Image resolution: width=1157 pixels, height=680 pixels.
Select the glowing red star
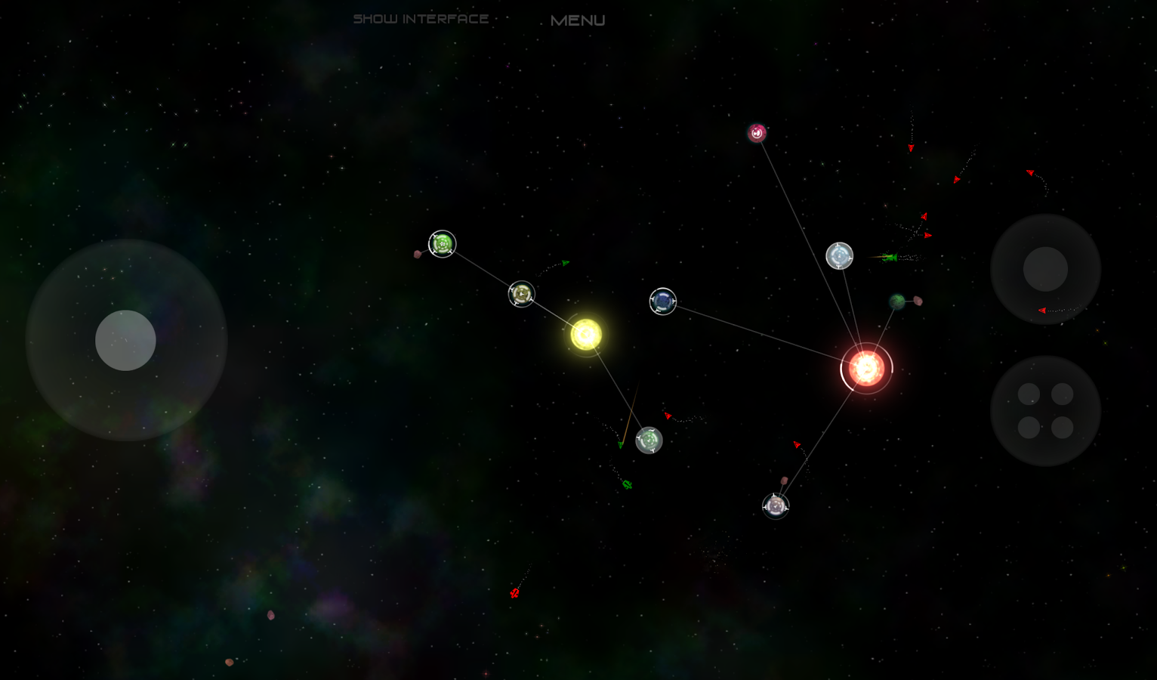click(x=866, y=369)
